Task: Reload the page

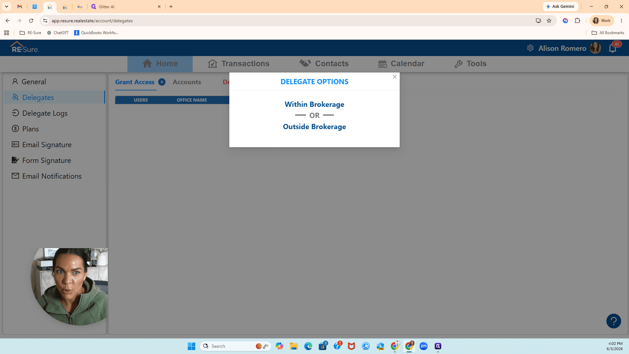Action: coord(31,21)
